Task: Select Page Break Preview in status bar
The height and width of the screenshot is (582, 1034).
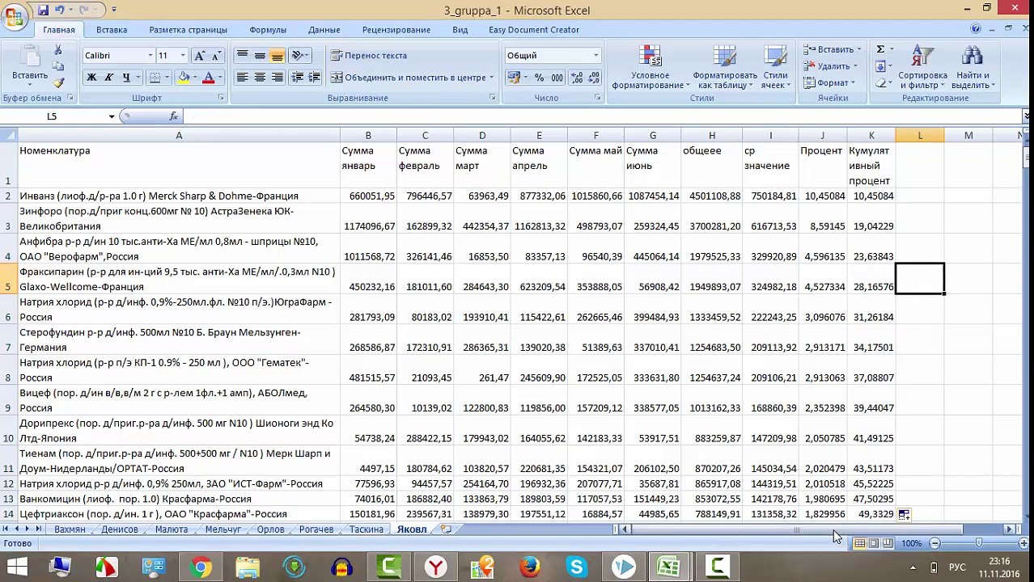Action: tap(888, 543)
